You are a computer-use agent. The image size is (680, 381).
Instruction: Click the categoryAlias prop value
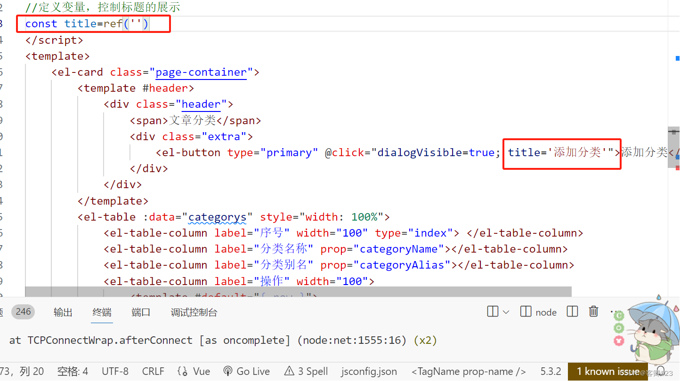point(402,265)
